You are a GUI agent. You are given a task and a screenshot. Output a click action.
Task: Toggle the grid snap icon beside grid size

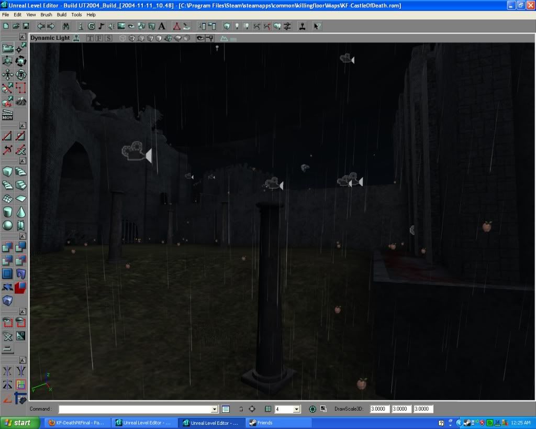point(268,409)
